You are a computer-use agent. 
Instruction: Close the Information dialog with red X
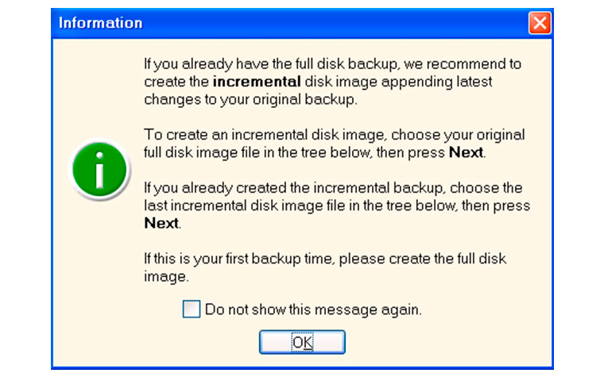540,23
